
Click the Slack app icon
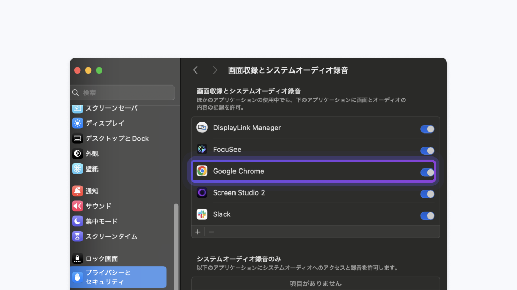[202, 214]
